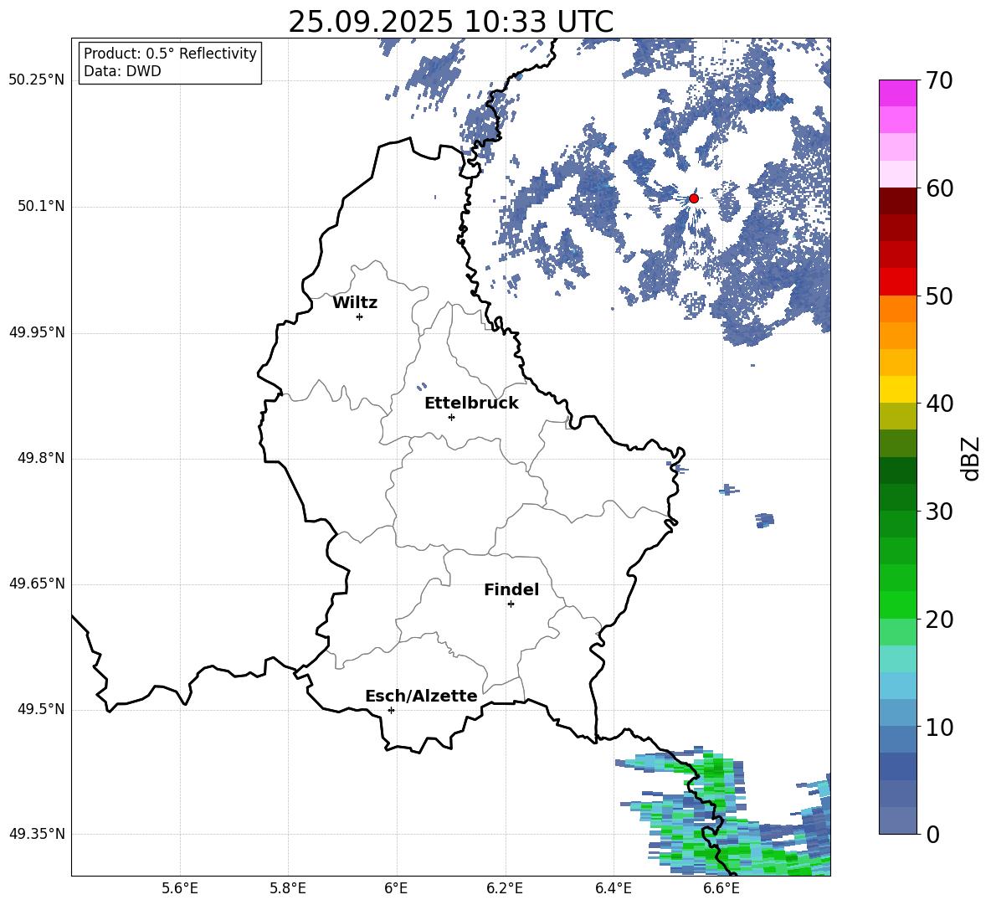
Task: Click the colorbar tick label 0
Action: tap(932, 834)
